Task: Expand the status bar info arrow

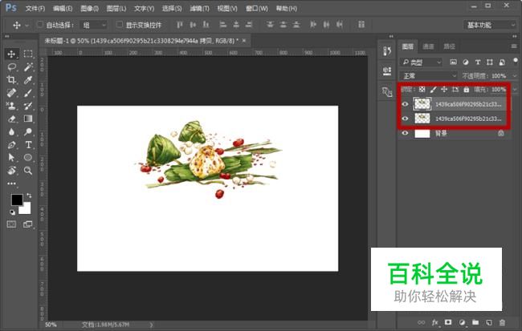Action: [x=152, y=325]
